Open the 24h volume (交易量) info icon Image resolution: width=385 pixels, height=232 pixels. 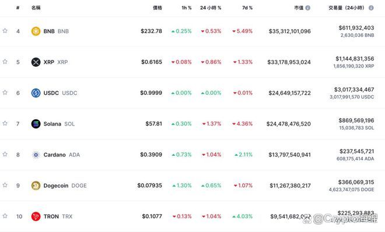pos(371,8)
